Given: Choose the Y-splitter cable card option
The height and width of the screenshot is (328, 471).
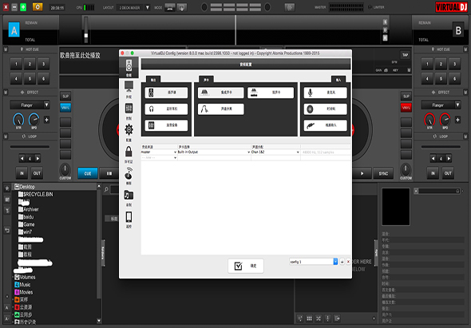Looking at the screenshot, I should point(220,109).
